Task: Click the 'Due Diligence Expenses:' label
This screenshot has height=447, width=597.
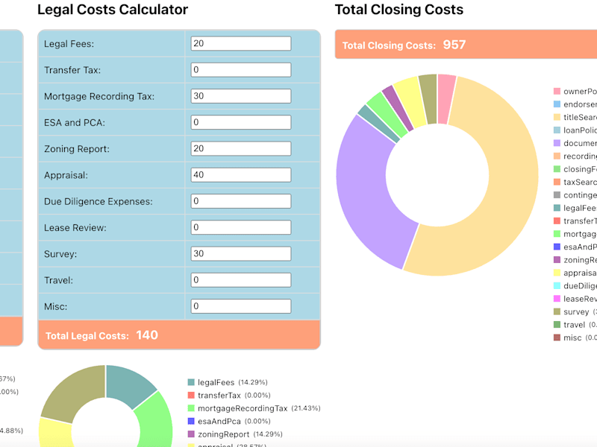Action: tap(99, 201)
